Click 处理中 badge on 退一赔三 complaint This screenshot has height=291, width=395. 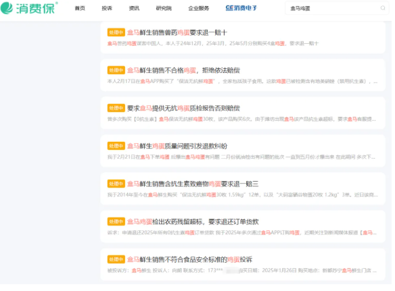[116, 184]
